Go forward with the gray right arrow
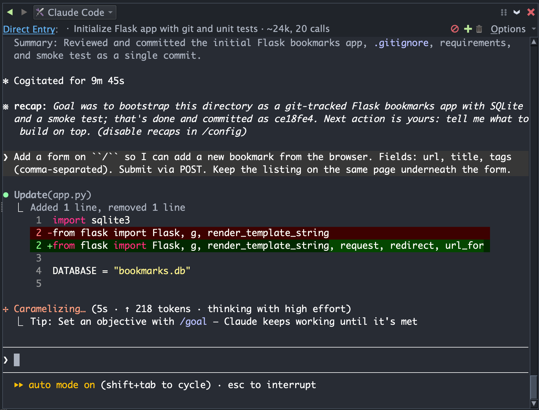 coord(24,12)
